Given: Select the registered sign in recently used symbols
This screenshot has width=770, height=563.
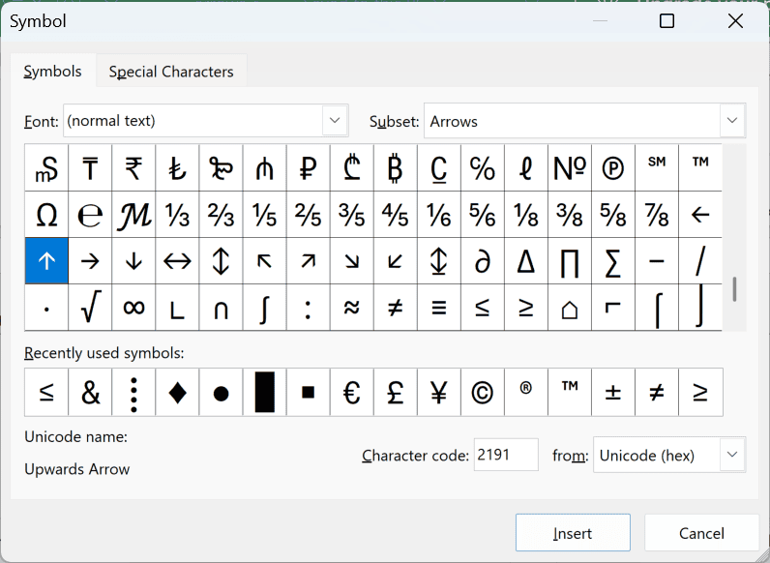Looking at the screenshot, I should click(526, 392).
